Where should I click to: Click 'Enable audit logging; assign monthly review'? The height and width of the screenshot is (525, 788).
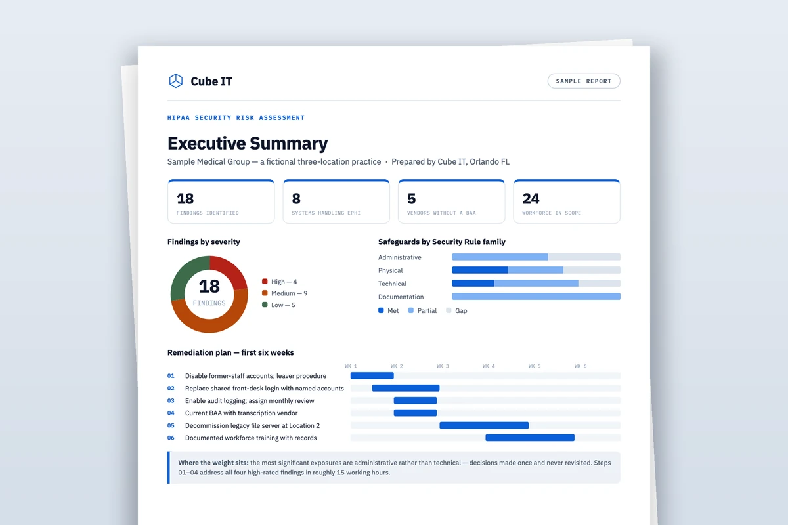pyautogui.click(x=250, y=401)
